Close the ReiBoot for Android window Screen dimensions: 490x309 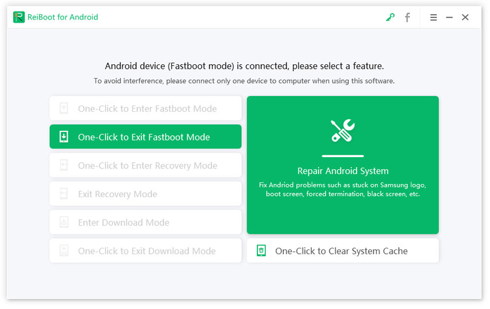tap(465, 18)
